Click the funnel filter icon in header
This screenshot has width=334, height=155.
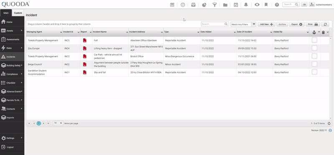coord(215,5)
